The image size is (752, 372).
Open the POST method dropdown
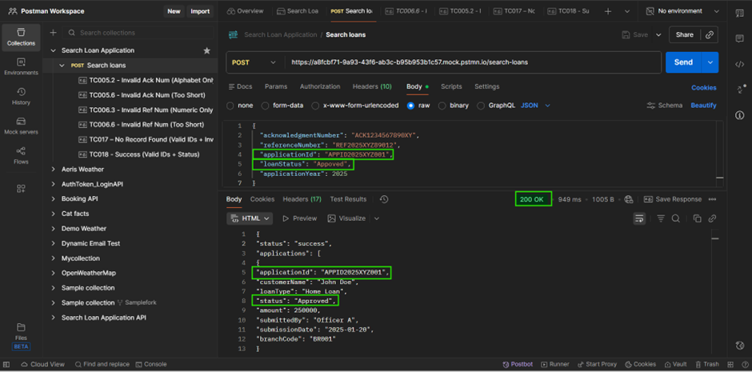point(254,62)
